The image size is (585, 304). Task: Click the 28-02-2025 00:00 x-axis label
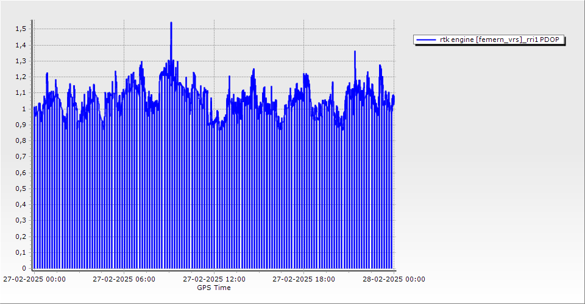point(394,280)
